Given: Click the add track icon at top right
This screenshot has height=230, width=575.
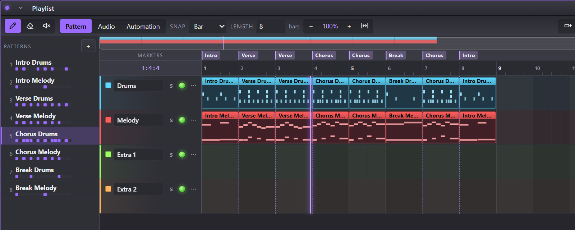Looking at the screenshot, I should [x=568, y=26].
